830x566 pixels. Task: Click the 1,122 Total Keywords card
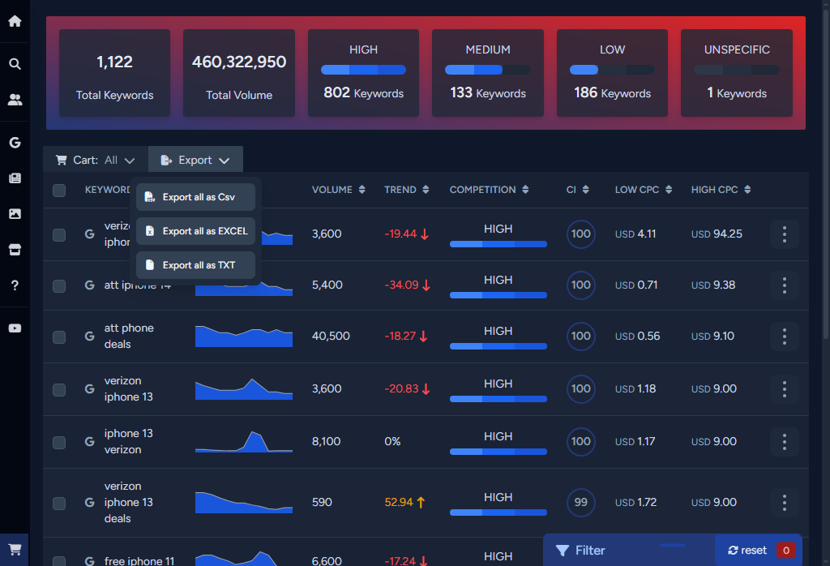(x=115, y=73)
